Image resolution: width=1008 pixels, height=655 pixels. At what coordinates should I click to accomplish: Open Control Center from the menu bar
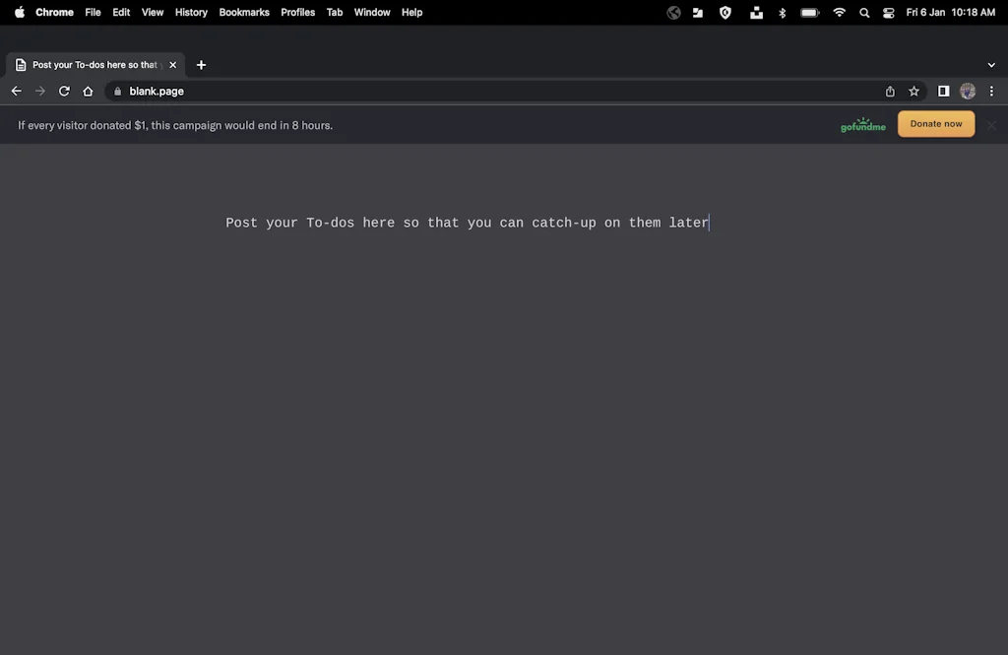tap(888, 13)
